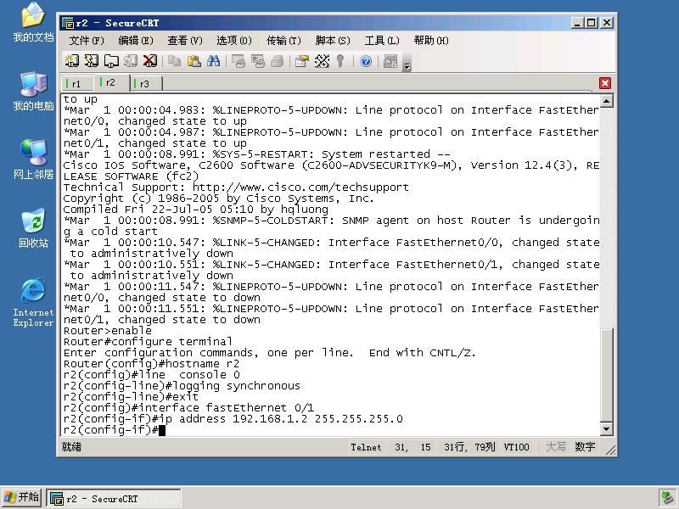Click the Keymap Editor checkered icon
This screenshot has height=509, width=679.
(322, 61)
